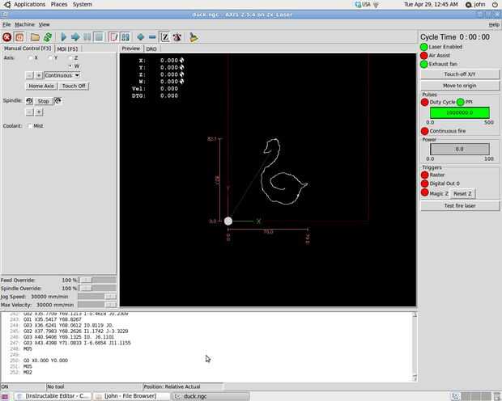Decrease spindle speed with minus button
Screen dimensions: 502x401
pos(29,112)
